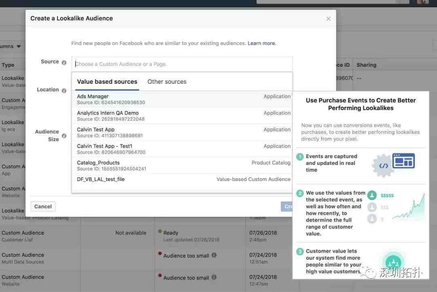Click the partially hidden Create button

point(287,206)
